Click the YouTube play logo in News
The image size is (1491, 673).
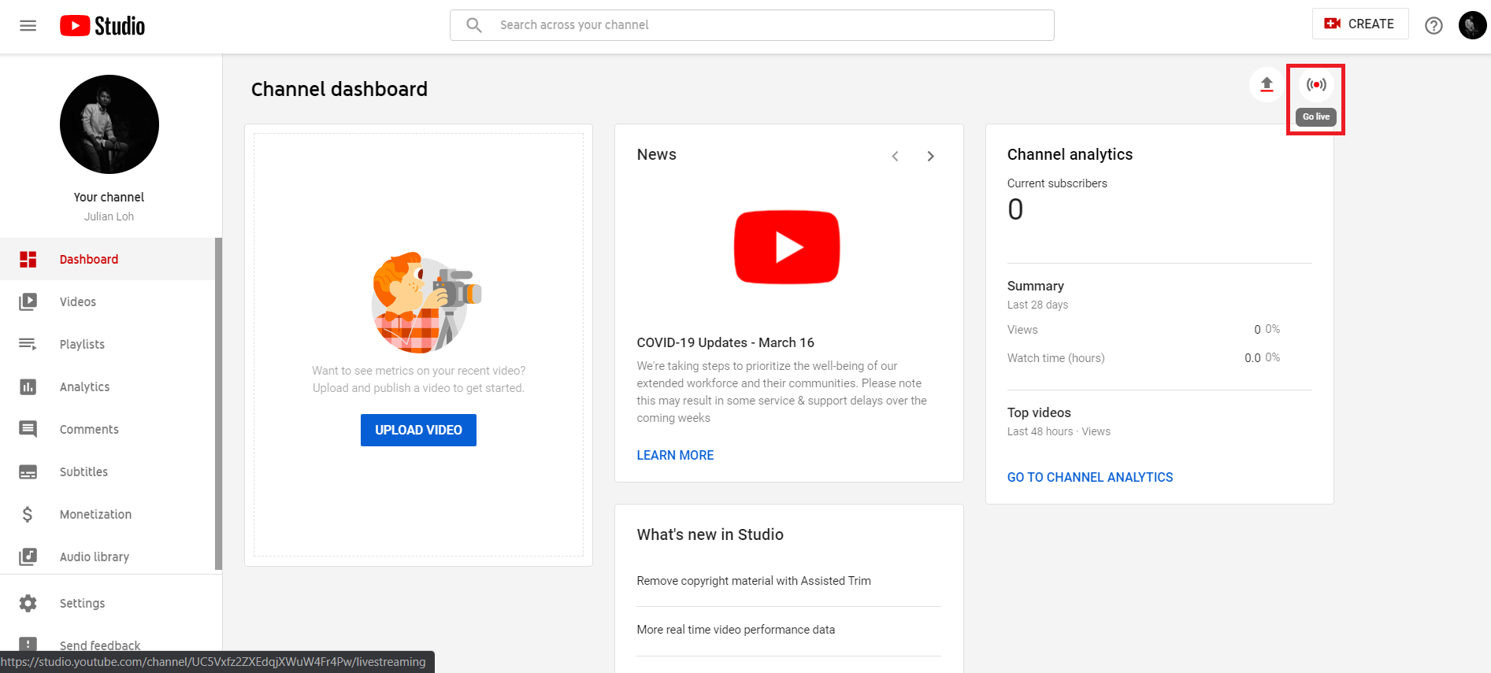pyautogui.click(x=787, y=247)
